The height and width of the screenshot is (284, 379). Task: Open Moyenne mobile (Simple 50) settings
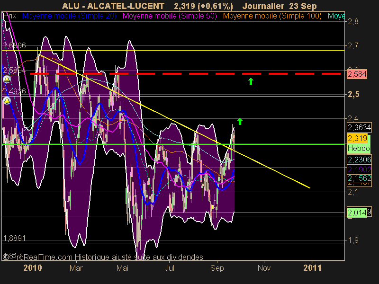point(170,16)
